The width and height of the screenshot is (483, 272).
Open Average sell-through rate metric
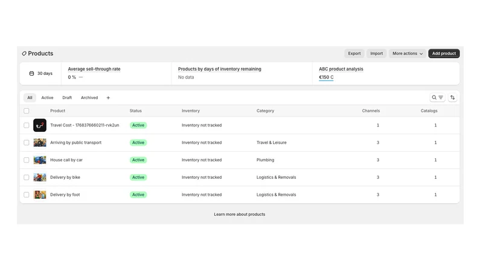(x=94, y=69)
